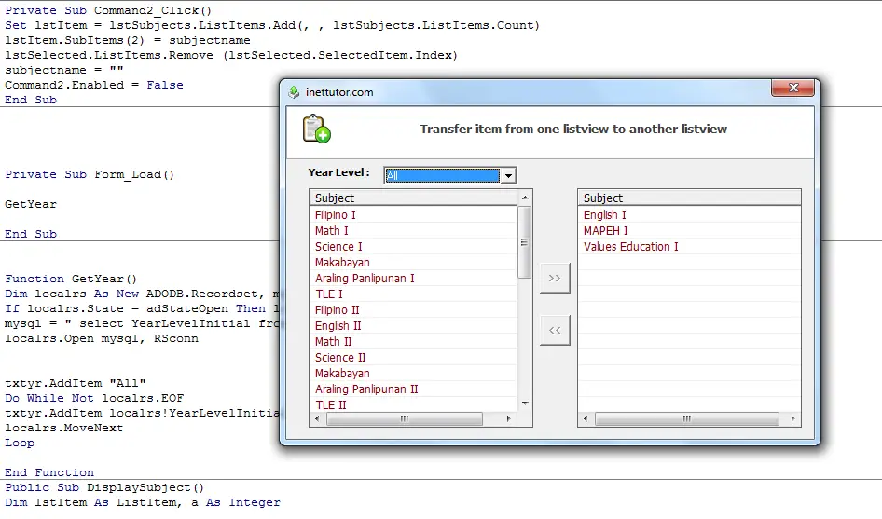The image size is (882, 519).
Task: Click the inettutor.com title bar app icon
Action: pos(294,92)
